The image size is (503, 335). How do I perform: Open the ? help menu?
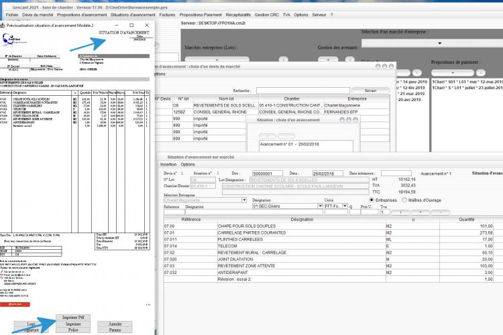click(x=332, y=15)
